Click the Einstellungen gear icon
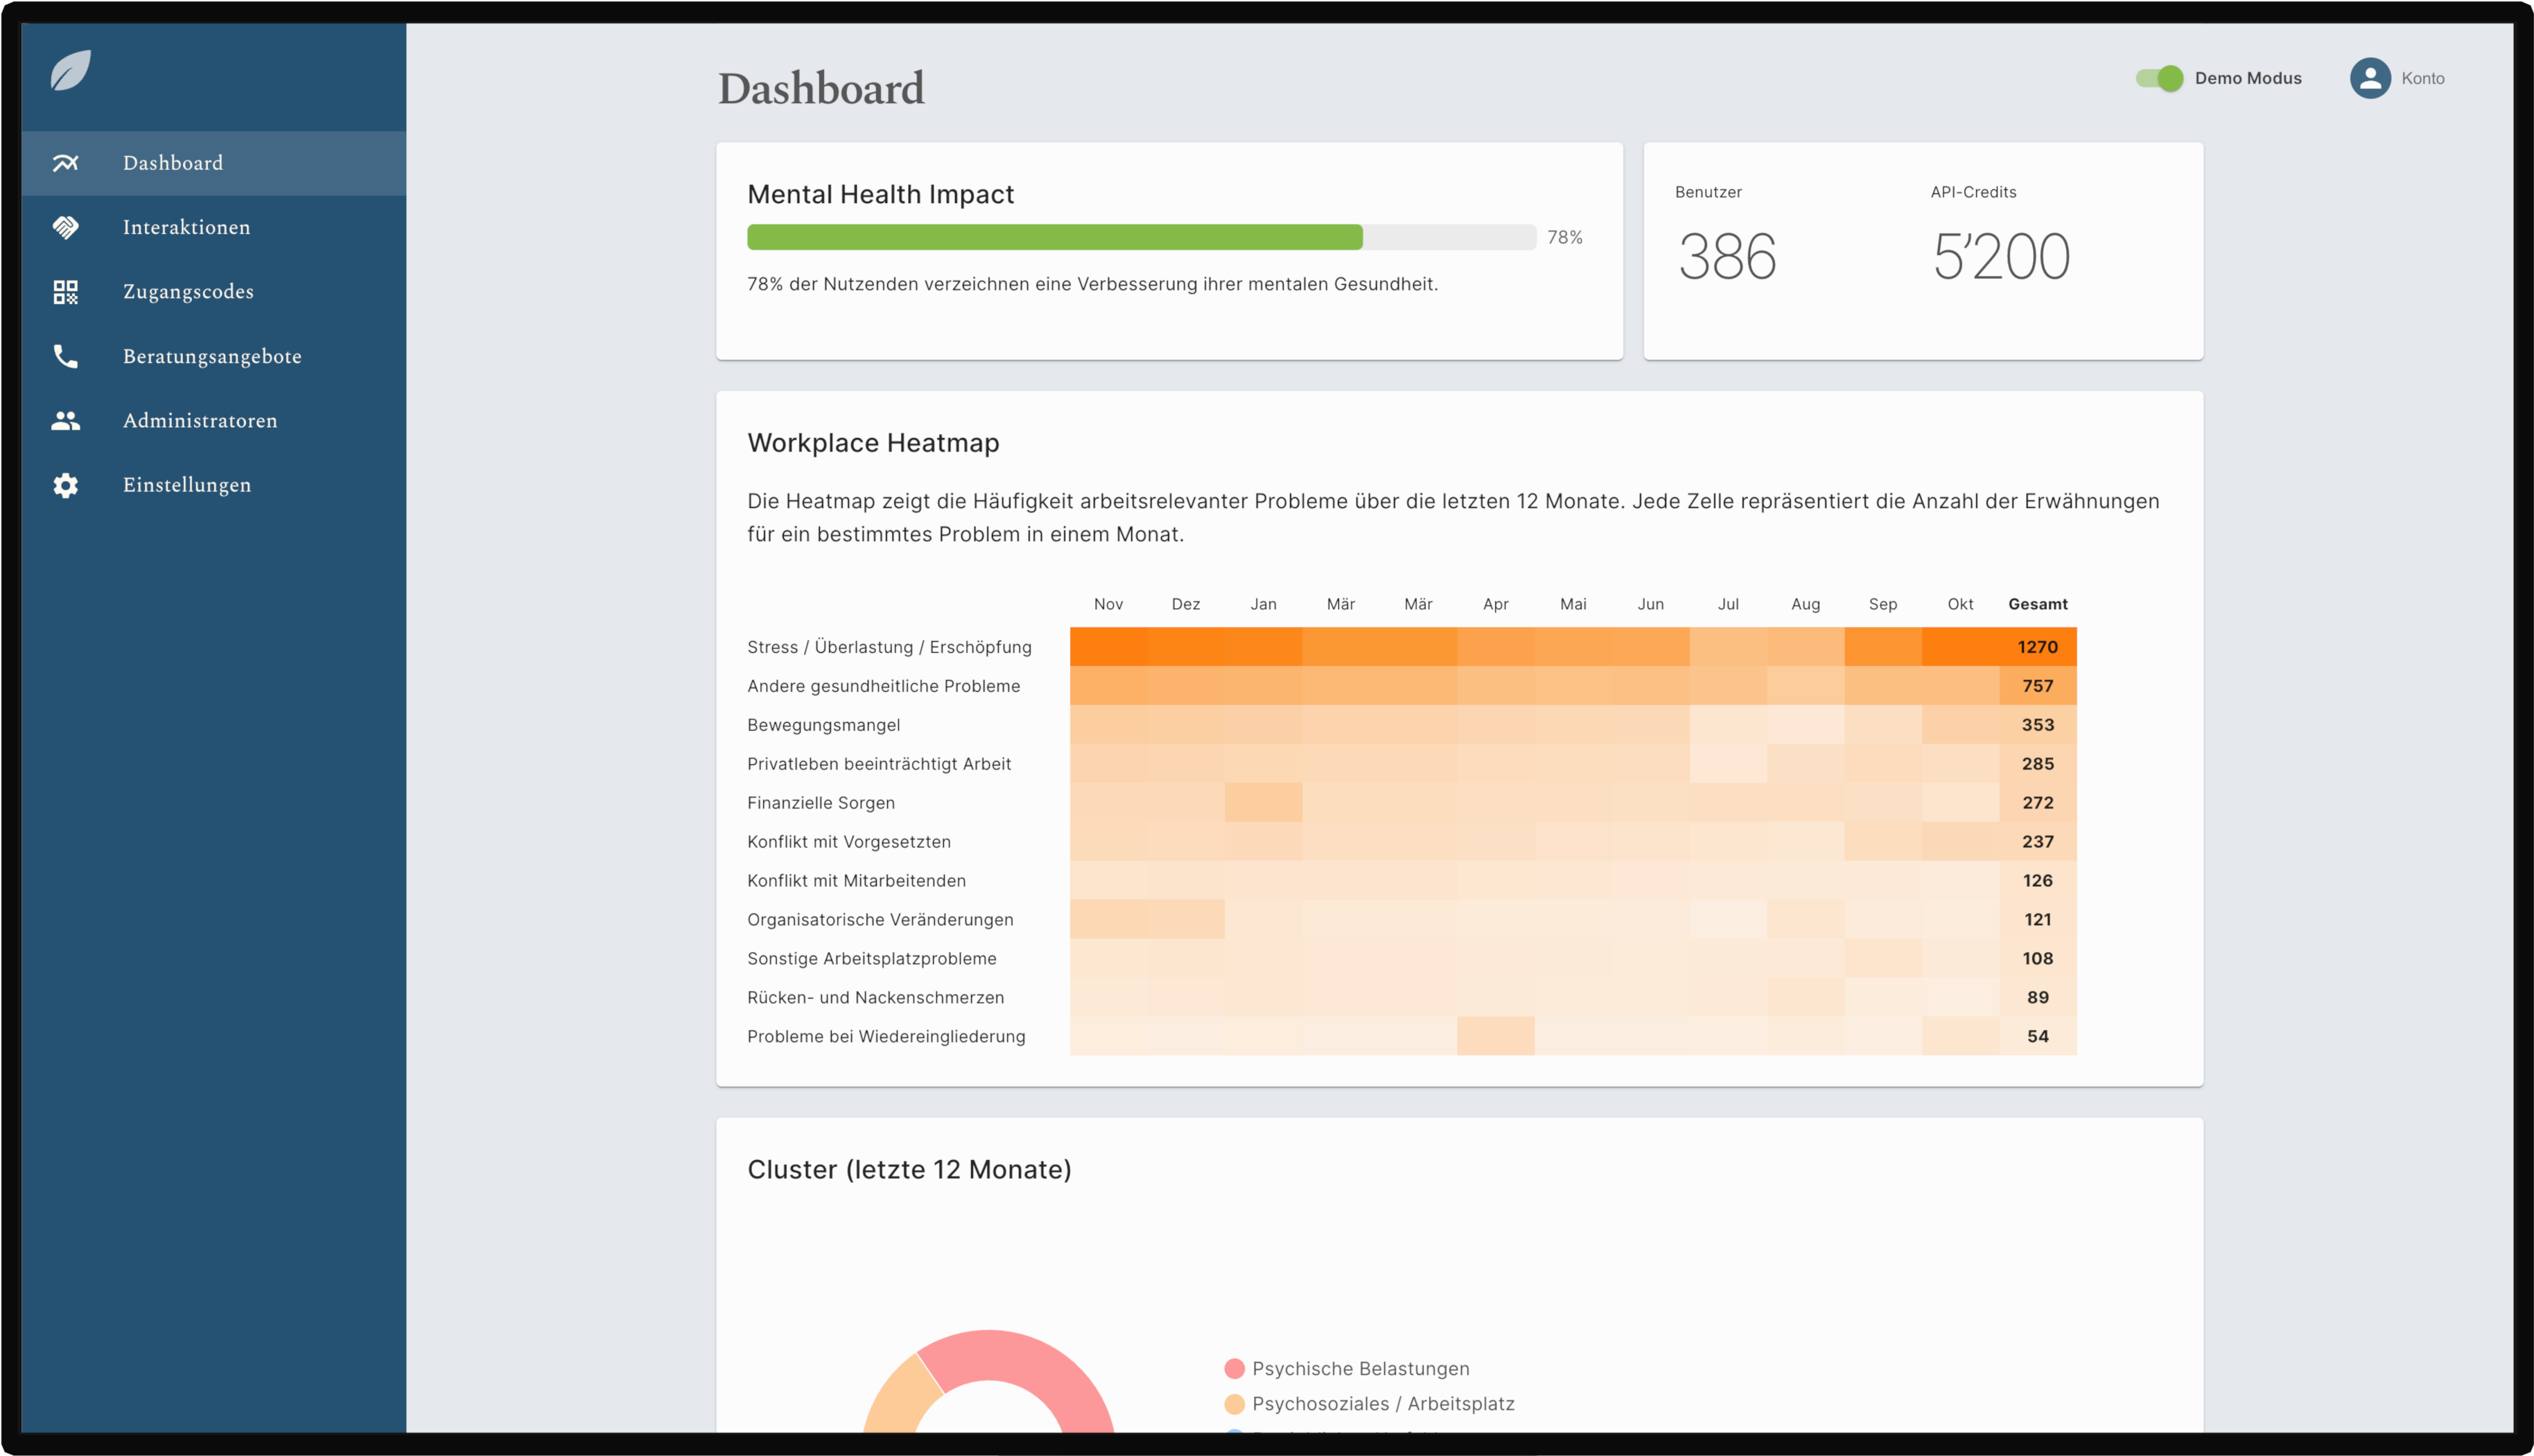Viewport: 2534px width, 1456px height. tap(66, 485)
